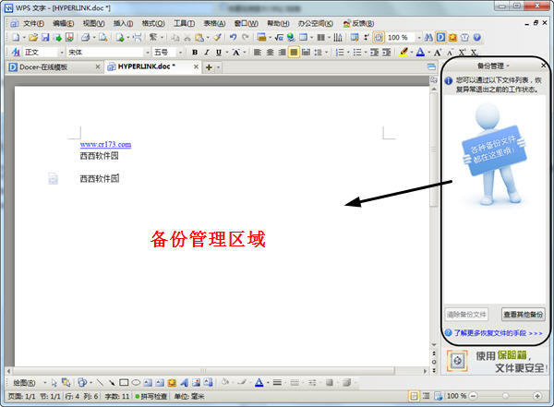Select the ellipse drawing tool
This screenshot has width=554, height=407.
[x=136, y=383]
